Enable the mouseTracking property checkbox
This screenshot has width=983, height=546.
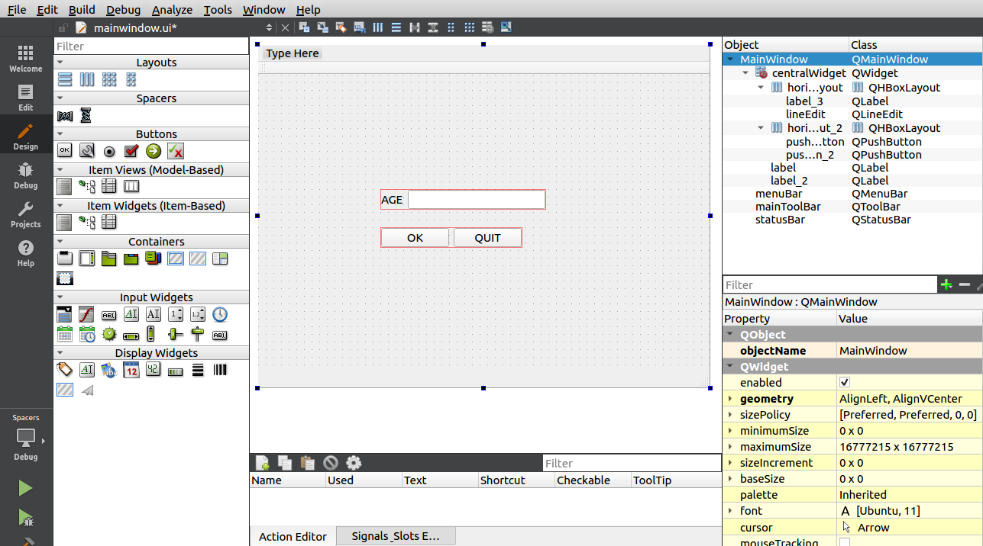pyautogui.click(x=845, y=542)
